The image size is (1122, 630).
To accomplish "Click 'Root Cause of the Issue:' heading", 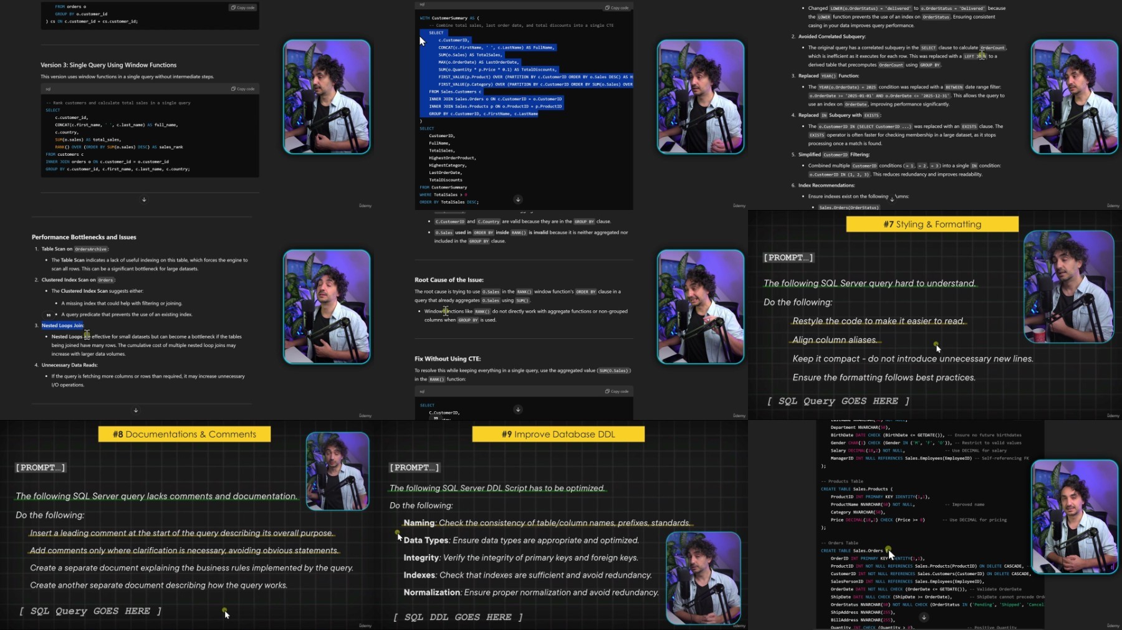I will (449, 280).
